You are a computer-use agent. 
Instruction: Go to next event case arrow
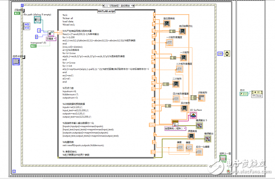tap(133, 6)
